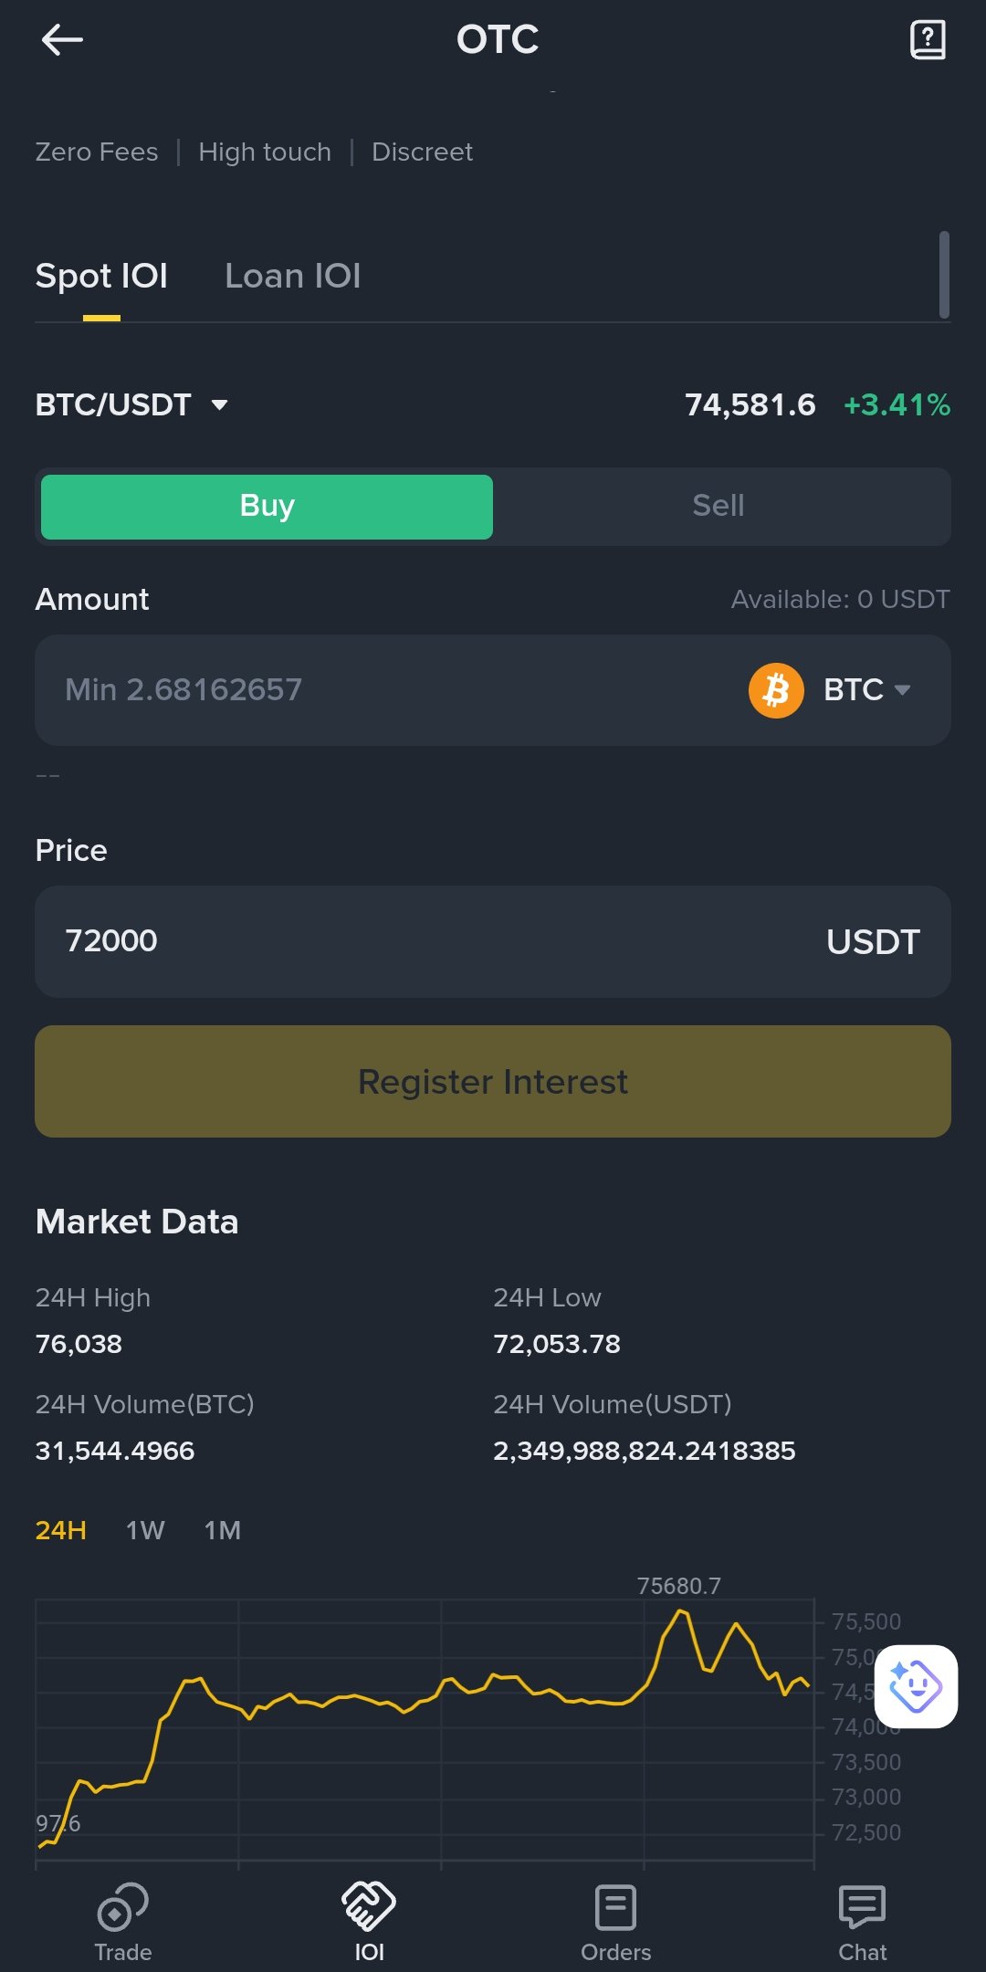The image size is (986, 1972).
Task: Open the help guide book icon
Action: (928, 40)
